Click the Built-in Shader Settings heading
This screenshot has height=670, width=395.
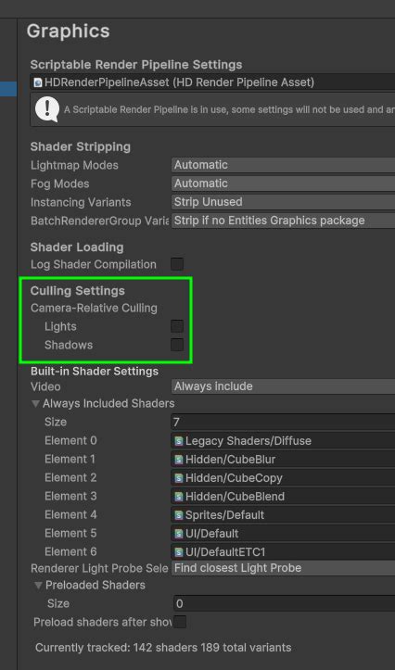click(95, 371)
